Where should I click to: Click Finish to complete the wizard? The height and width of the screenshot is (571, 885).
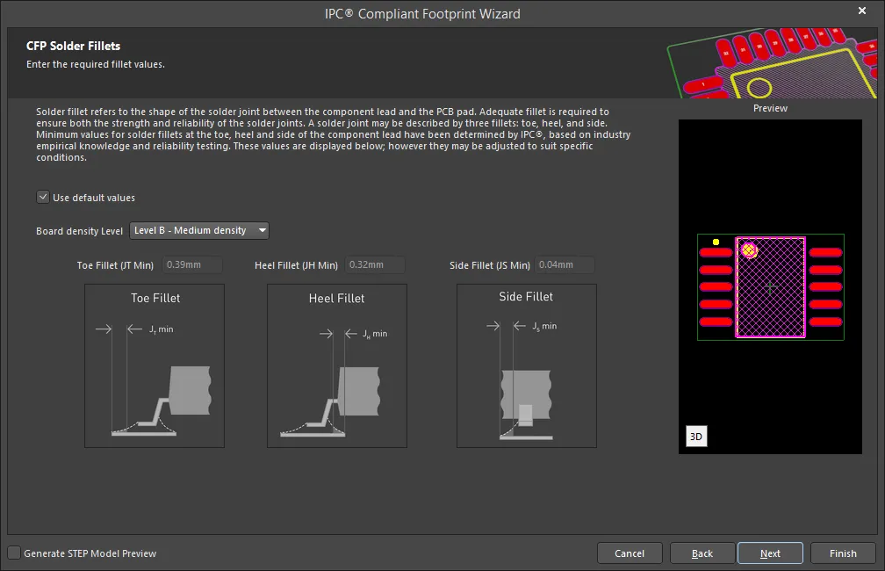point(843,553)
